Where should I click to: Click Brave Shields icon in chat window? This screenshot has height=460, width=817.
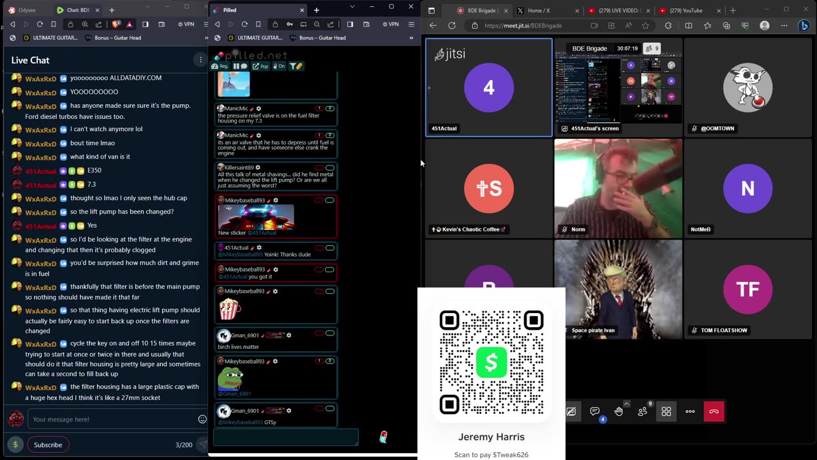click(x=117, y=24)
